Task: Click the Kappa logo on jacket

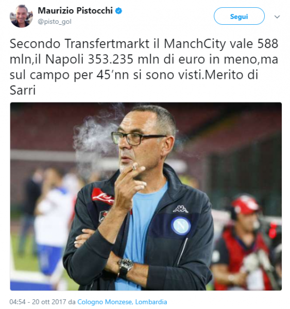Action: pyautogui.click(x=180, y=209)
